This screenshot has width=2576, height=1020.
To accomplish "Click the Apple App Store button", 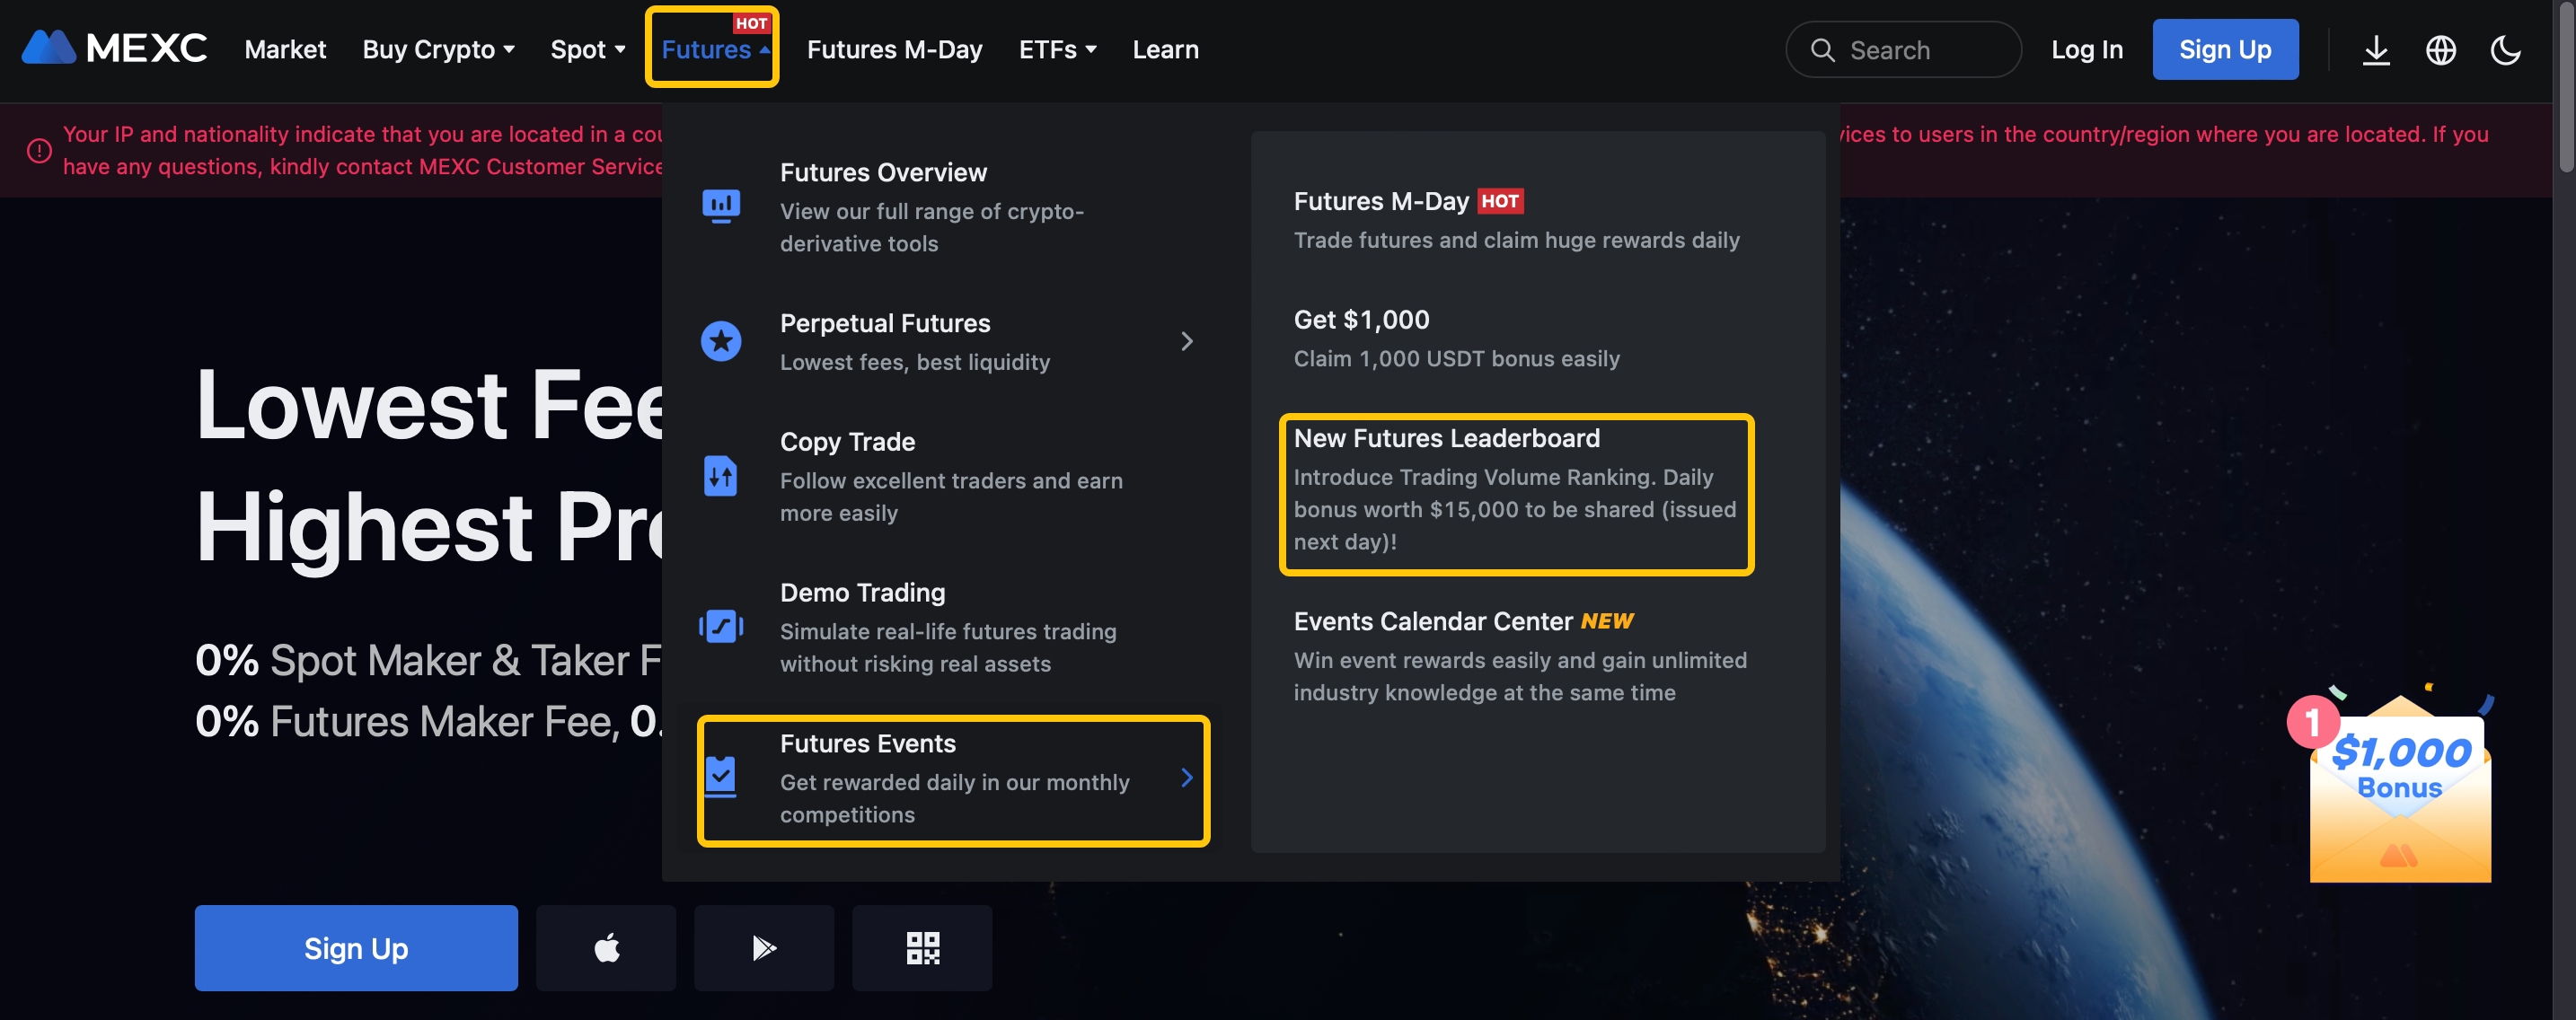I will pyautogui.click(x=606, y=947).
